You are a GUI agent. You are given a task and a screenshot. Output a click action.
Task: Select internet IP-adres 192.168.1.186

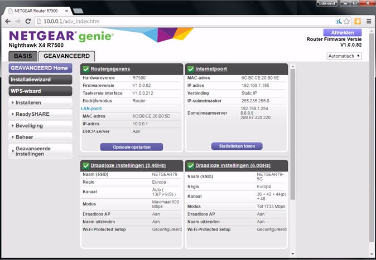coord(255,86)
